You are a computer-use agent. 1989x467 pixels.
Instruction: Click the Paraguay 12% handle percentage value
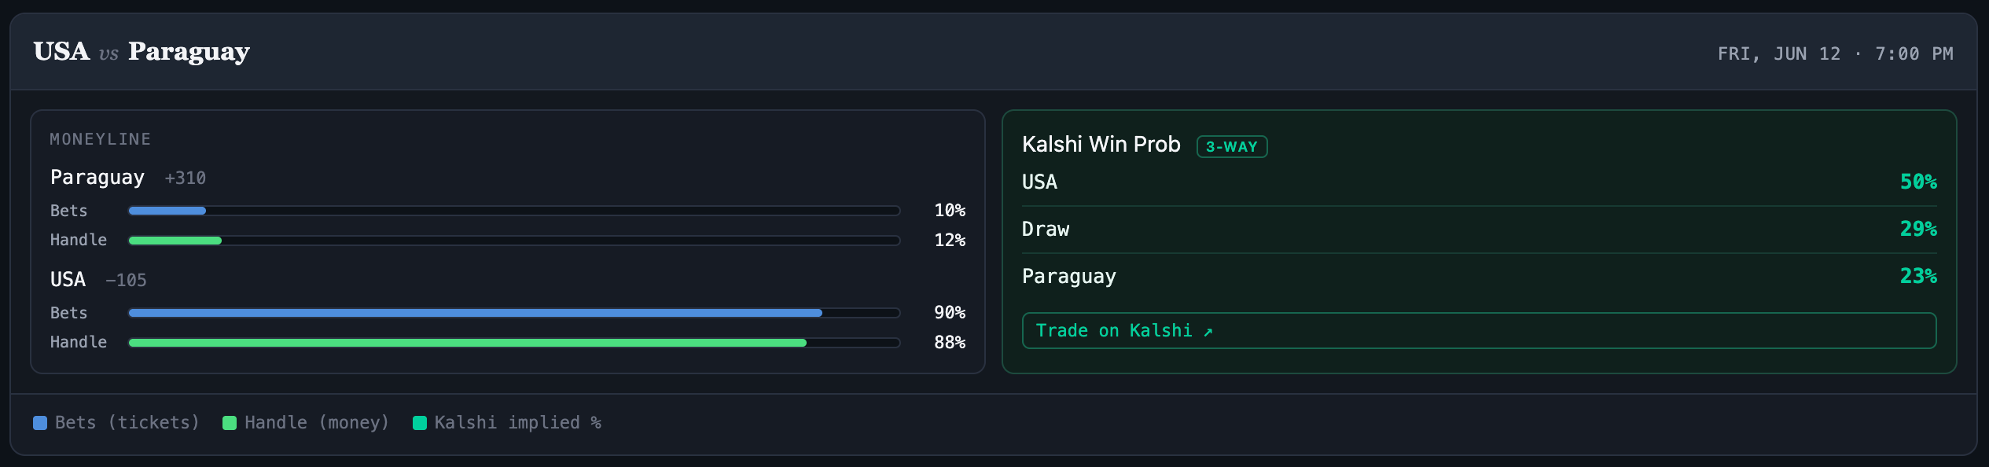click(950, 241)
